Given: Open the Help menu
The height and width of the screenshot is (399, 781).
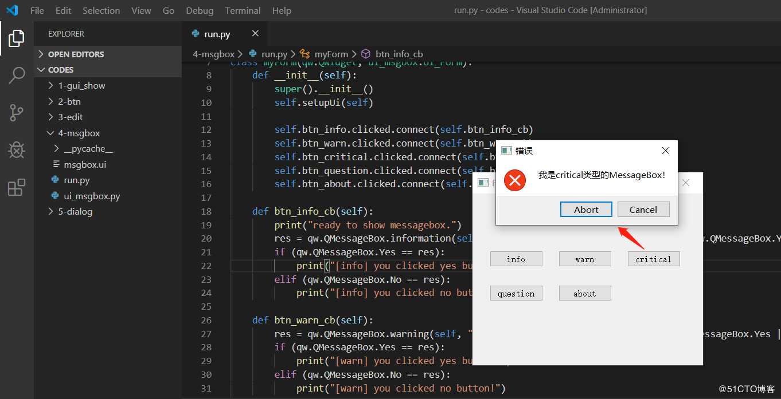Looking at the screenshot, I should 282,10.
